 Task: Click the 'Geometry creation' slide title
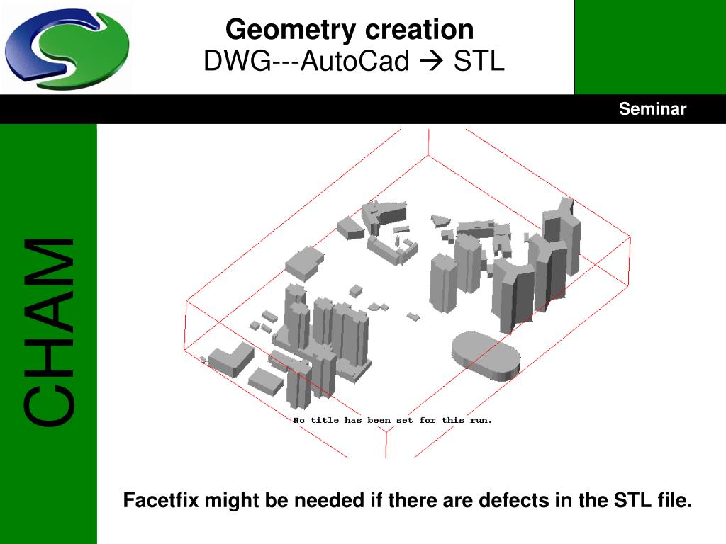(x=350, y=30)
